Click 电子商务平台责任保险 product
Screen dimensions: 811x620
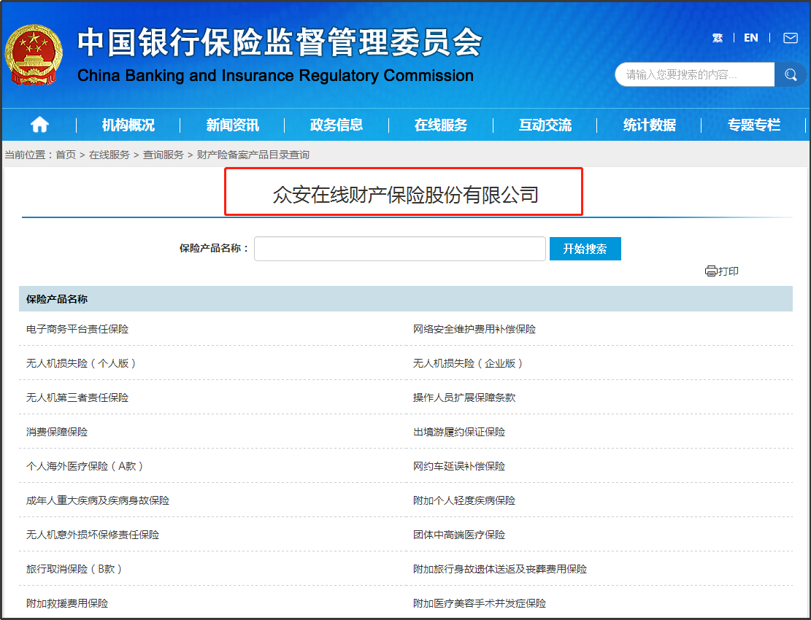(x=77, y=329)
